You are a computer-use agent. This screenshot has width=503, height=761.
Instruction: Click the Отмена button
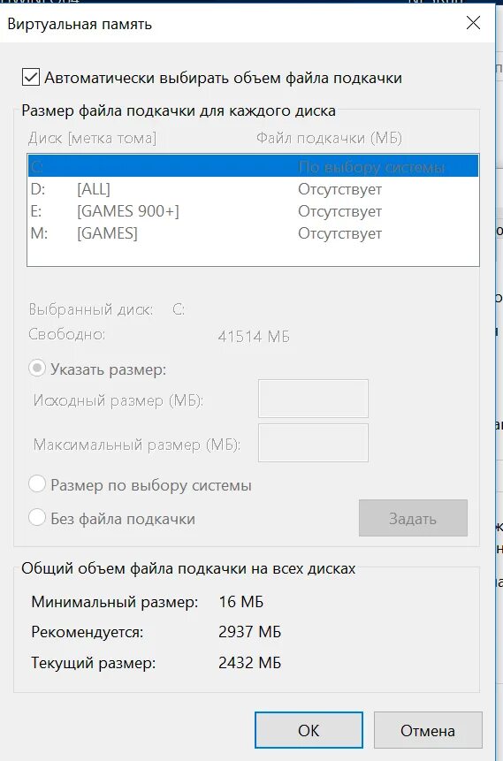tap(428, 730)
